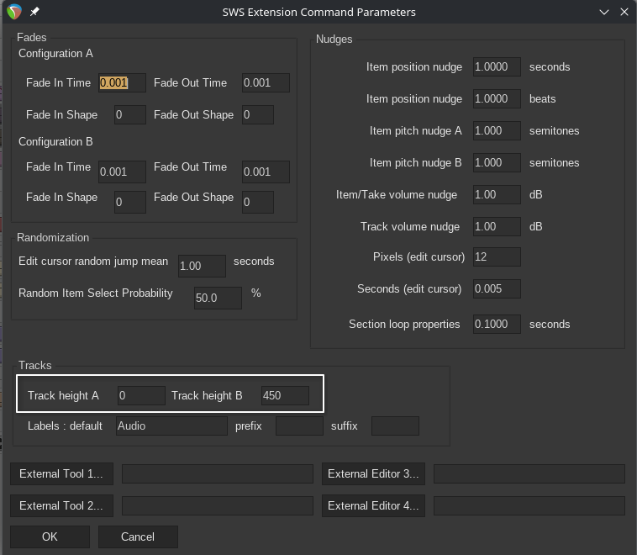Pin the window using the pin icon
The image size is (637, 555).
tap(34, 13)
